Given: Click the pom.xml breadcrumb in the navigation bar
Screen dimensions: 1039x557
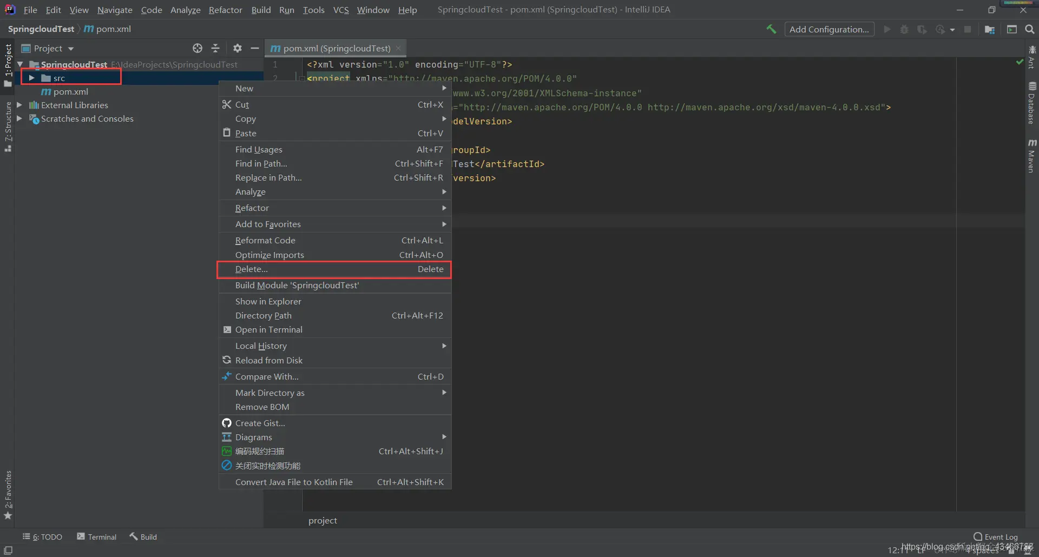Looking at the screenshot, I should tap(108, 29).
